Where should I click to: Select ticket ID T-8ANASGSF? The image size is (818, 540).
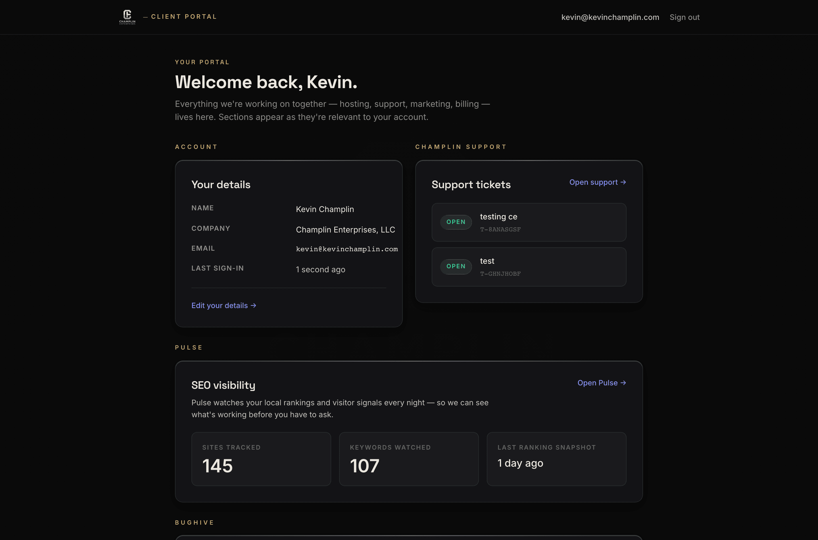[x=500, y=229]
